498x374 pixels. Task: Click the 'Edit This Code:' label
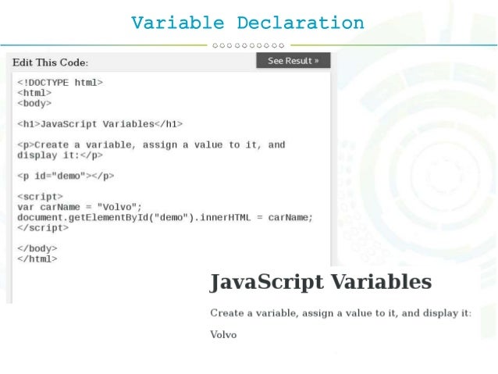click(x=51, y=62)
